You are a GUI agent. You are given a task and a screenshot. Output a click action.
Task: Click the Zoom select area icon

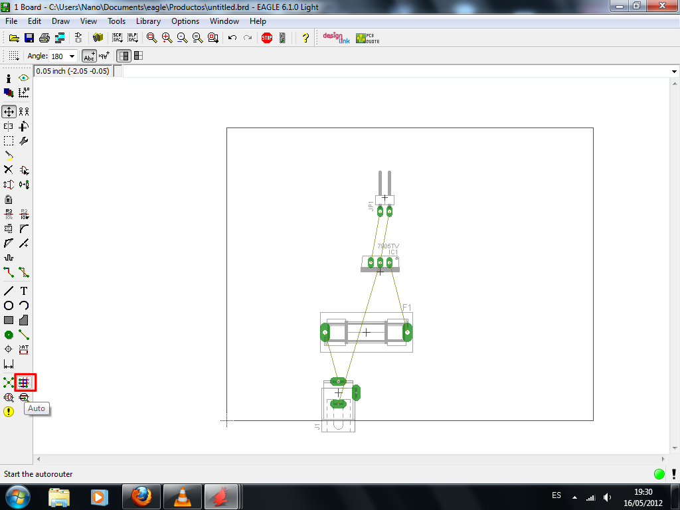click(x=213, y=38)
